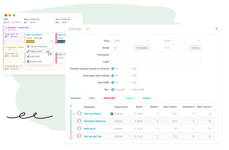The width and height of the screenshot is (229, 150).
Task: Click the Bella Roze avatar icon
Action: [79, 129]
